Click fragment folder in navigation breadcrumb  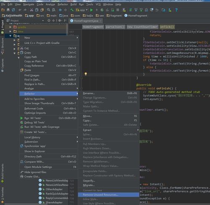[114, 16]
